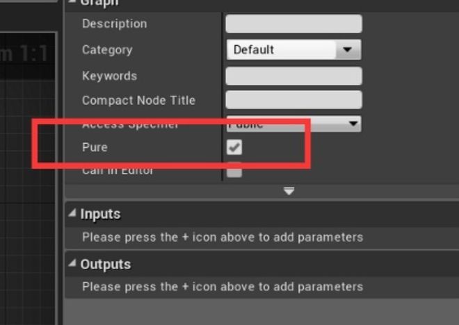
Task: Open Category dropdown arrow
Action: 348,49
